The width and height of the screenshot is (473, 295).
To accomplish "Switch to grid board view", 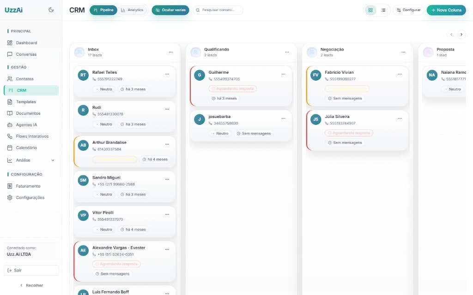I will 370,10.
